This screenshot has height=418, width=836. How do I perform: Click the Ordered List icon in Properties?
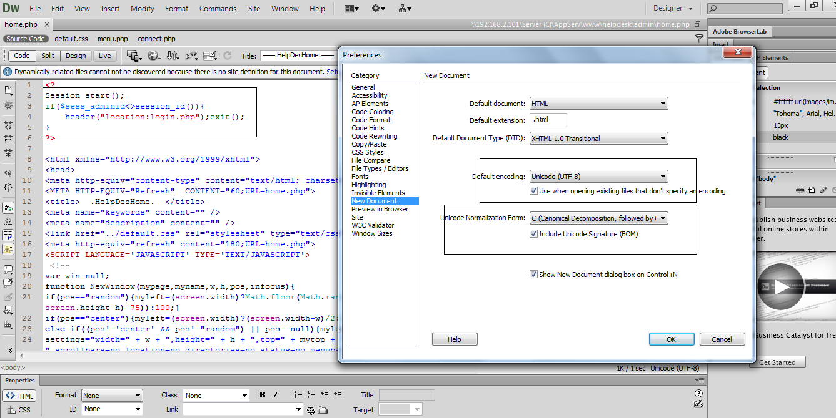pyautogui.click(x=311, y=395)
